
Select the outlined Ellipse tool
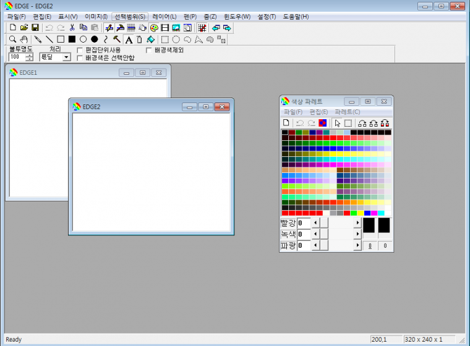[x=83, y=40]
